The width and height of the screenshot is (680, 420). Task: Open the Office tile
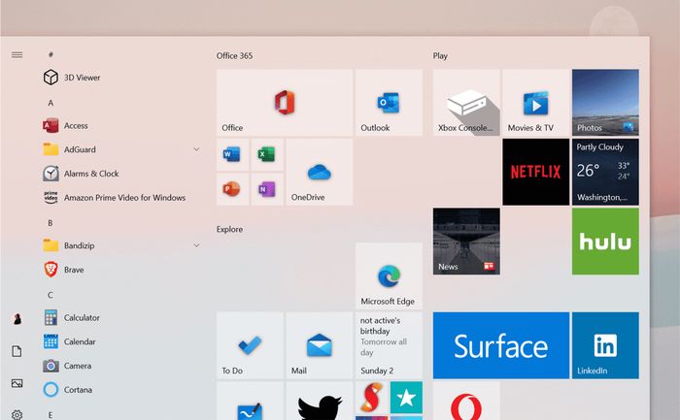(285, 103)
